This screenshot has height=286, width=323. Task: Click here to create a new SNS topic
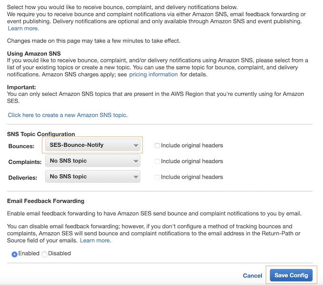pyautogui.click(x=68, y=115)
